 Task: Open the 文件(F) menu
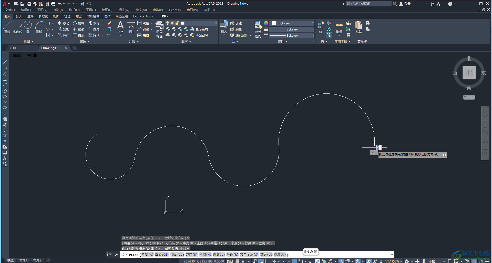(x=10, y=10)
